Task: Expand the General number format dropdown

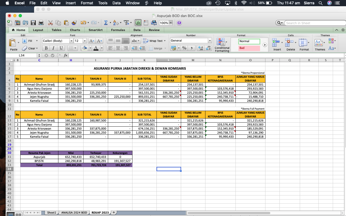Action: point(209,40)
